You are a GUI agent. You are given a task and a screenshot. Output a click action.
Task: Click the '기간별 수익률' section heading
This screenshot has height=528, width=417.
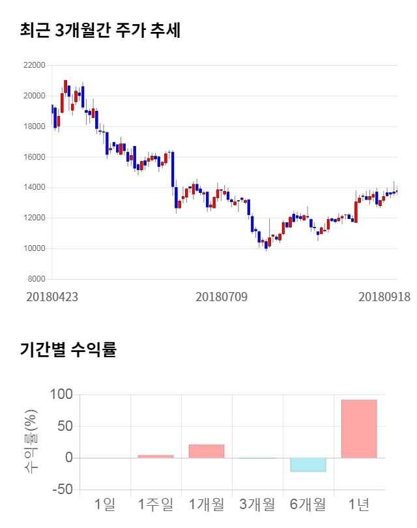pos(68,349)
